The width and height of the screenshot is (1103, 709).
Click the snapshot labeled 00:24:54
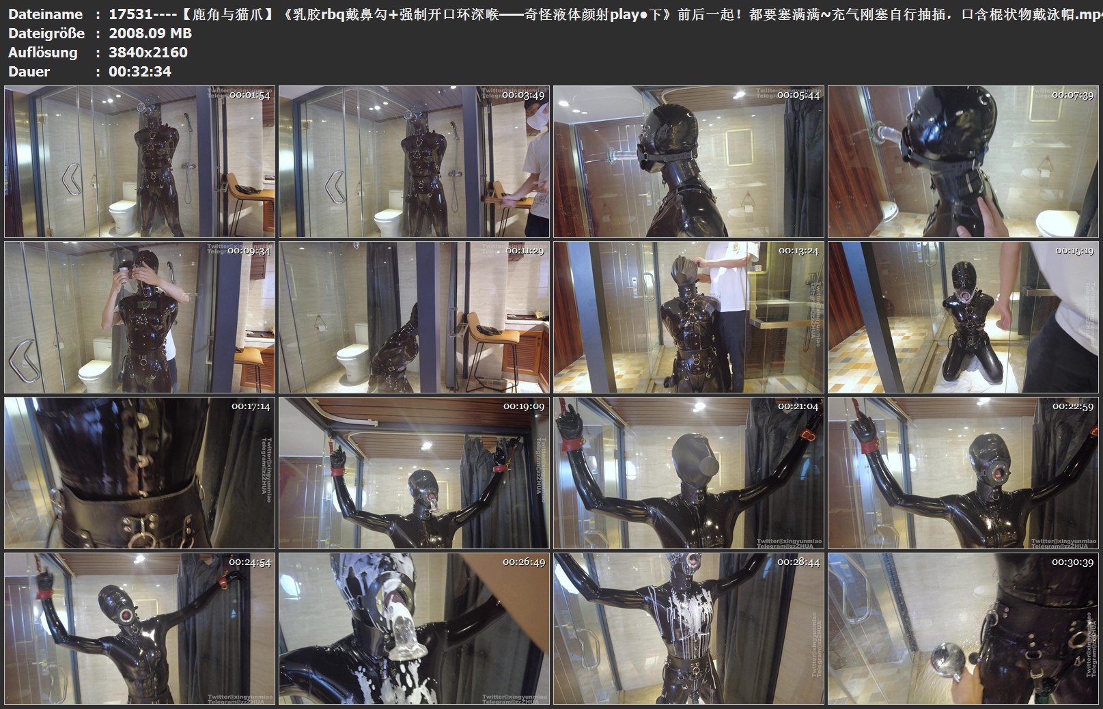click(139, 628)
